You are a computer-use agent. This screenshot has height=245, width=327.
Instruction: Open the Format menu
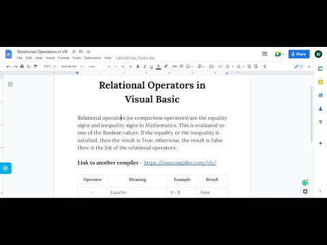click(x=63, y=58)
